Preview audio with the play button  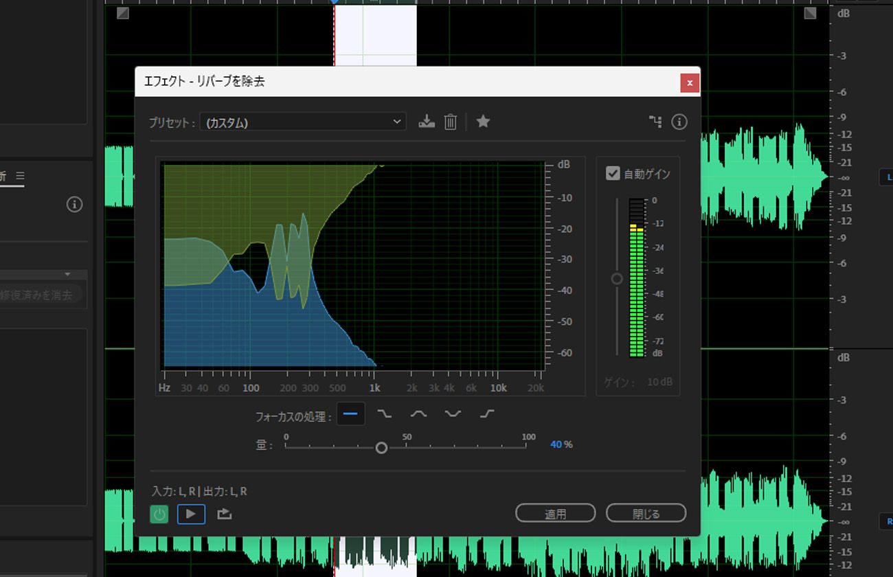[x=191, y=514]
